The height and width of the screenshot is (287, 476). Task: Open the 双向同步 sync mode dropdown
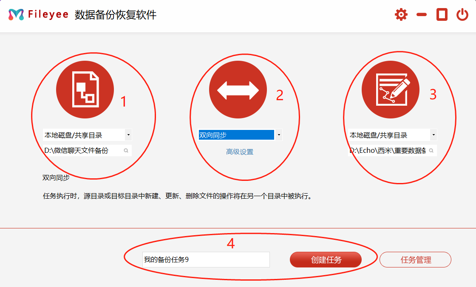click(x=279, y=135)
